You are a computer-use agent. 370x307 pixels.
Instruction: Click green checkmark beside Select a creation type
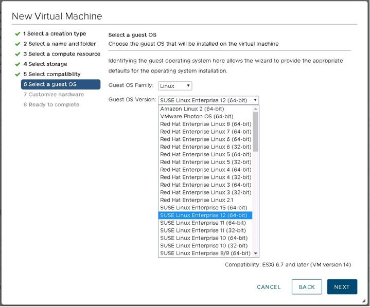(17, 34)
